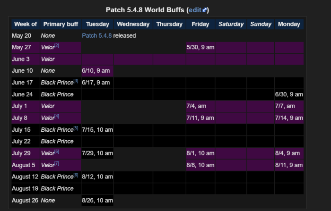Viewport: 331px width, 211px height.
Task: Click the external link icon beside edit
Action: tap(205, 9)
